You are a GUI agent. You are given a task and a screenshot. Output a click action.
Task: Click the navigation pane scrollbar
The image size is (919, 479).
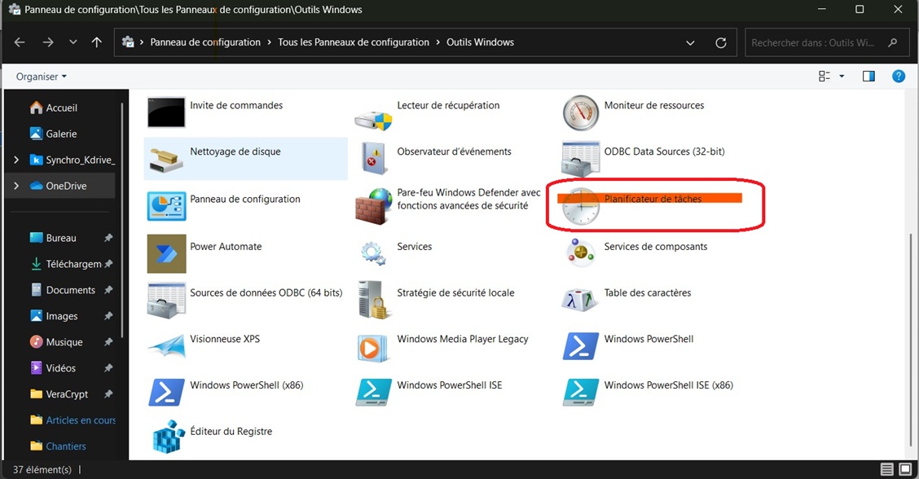pyautogui.click(x=122, y=220)
